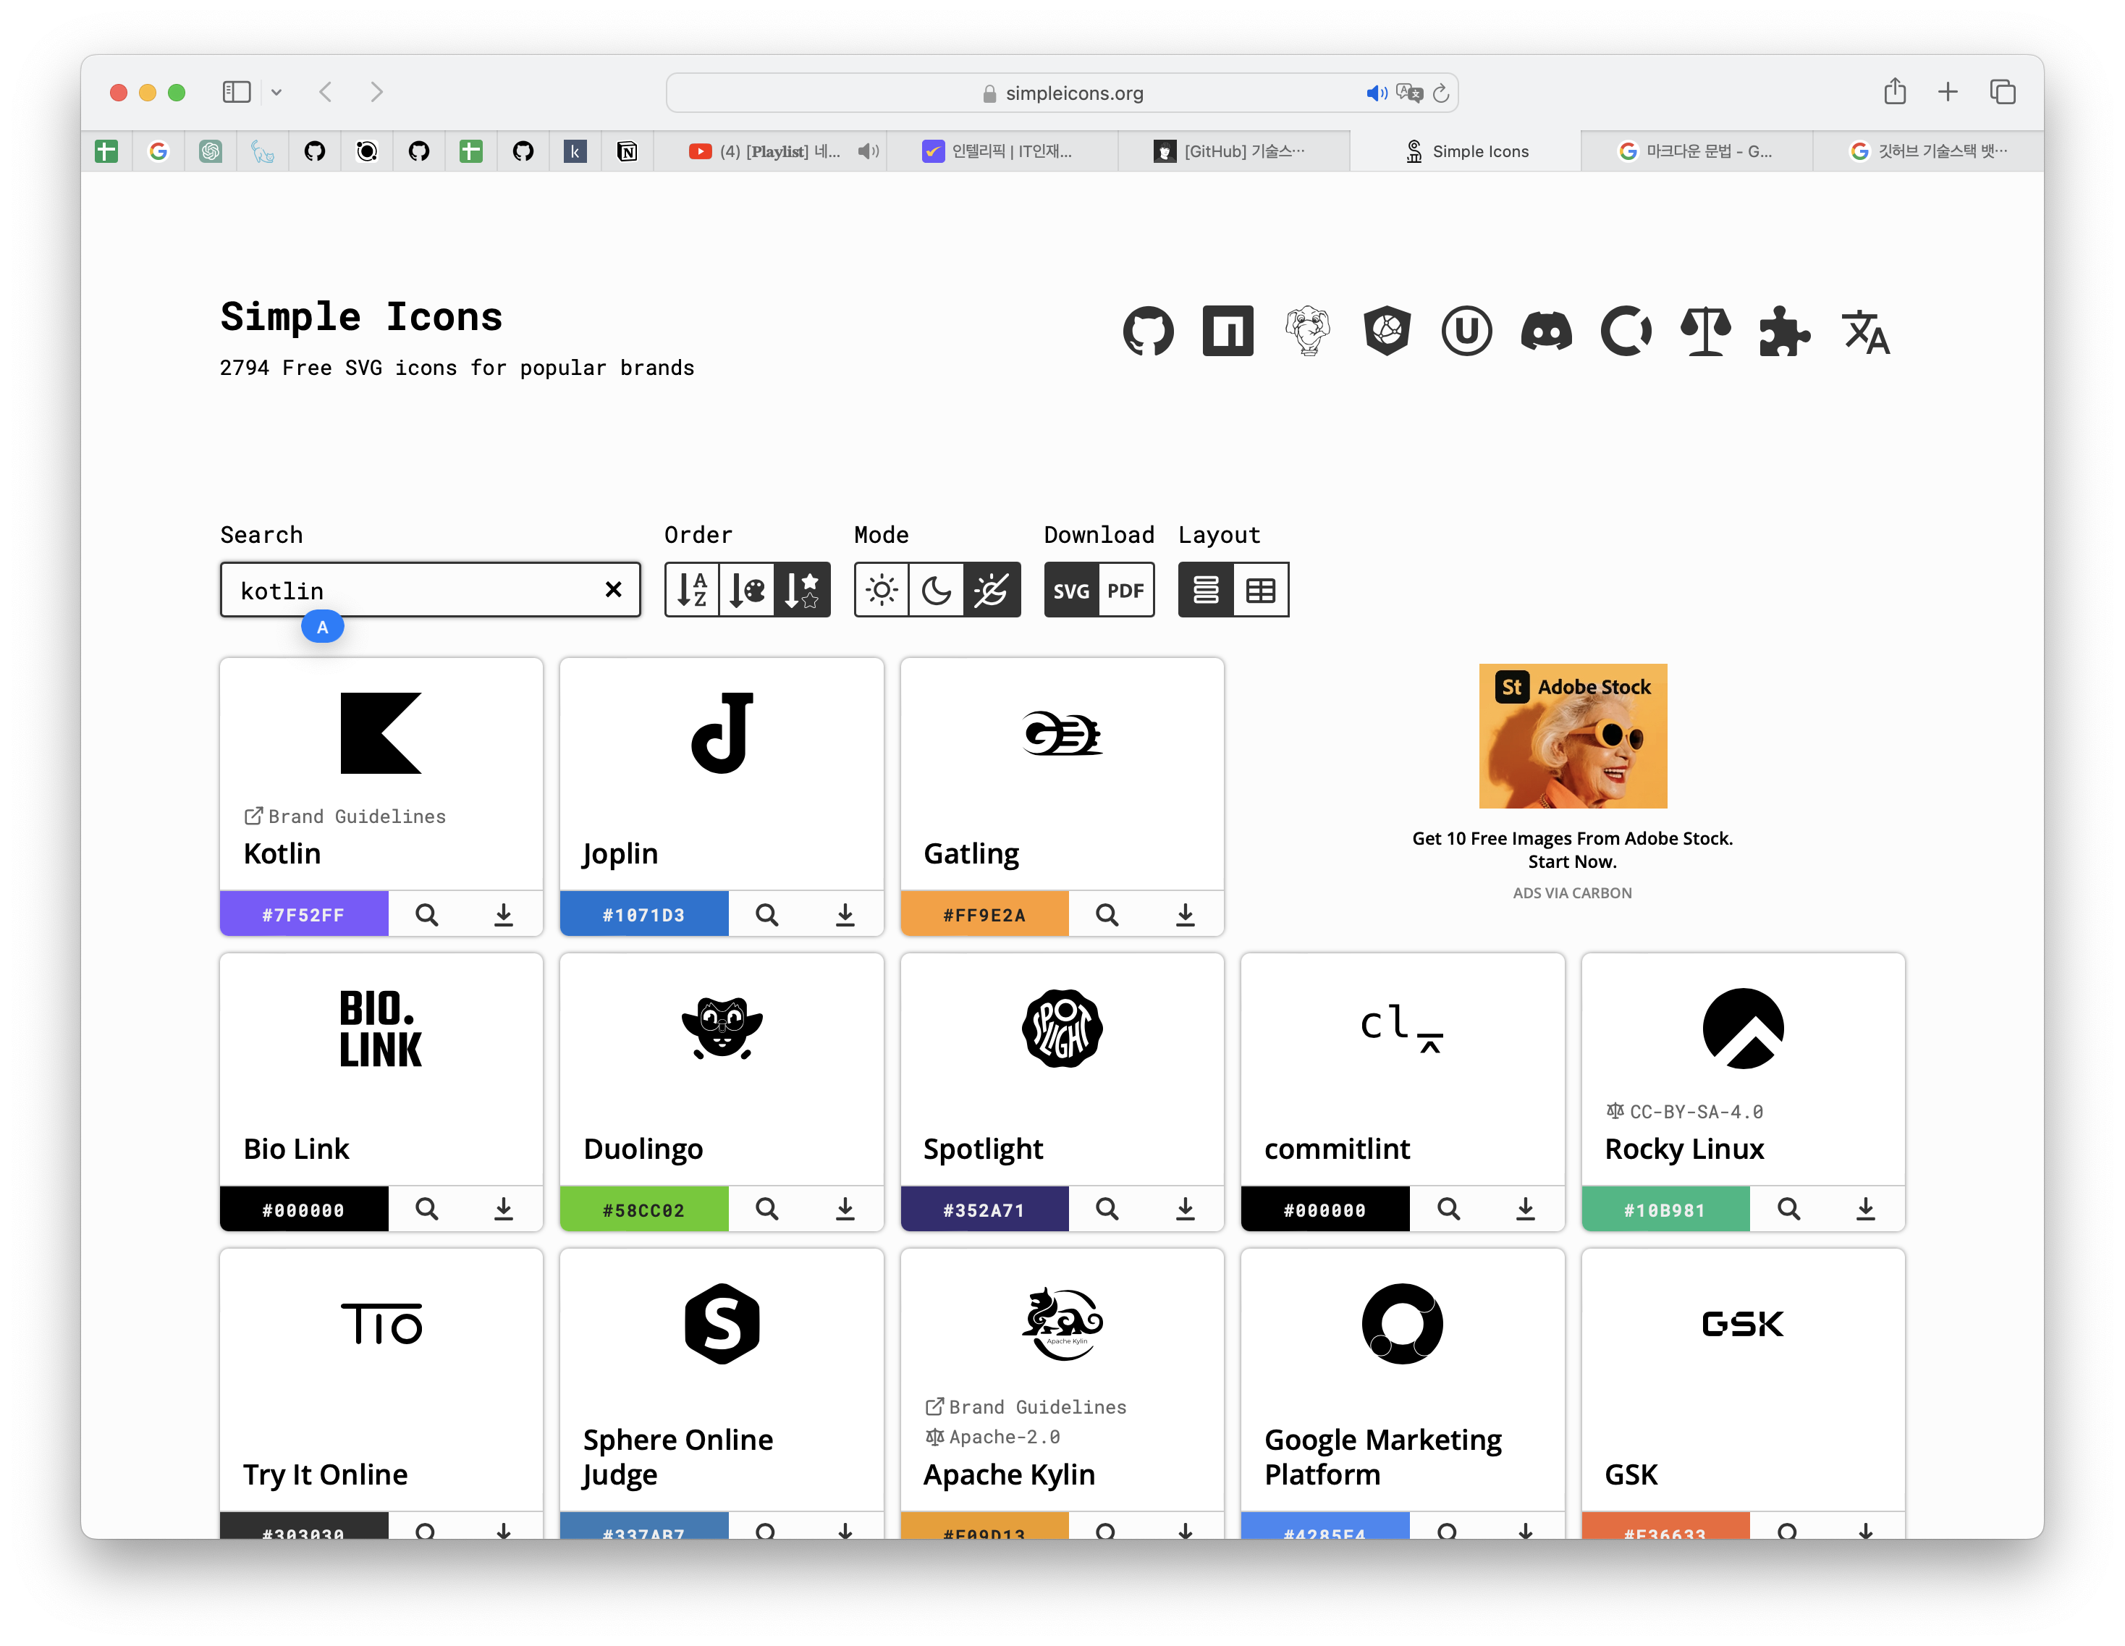2125x1646 pixels.
Task: Go back with Safari back arrow
Action: 326,93
